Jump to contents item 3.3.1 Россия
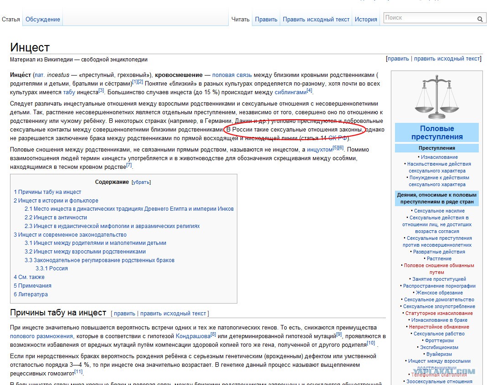This screenshot has width=487, height=385. click(x=51, y=268)
